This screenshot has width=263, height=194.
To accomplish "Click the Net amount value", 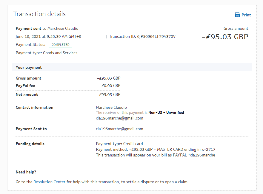I will (x=109, y=94).
